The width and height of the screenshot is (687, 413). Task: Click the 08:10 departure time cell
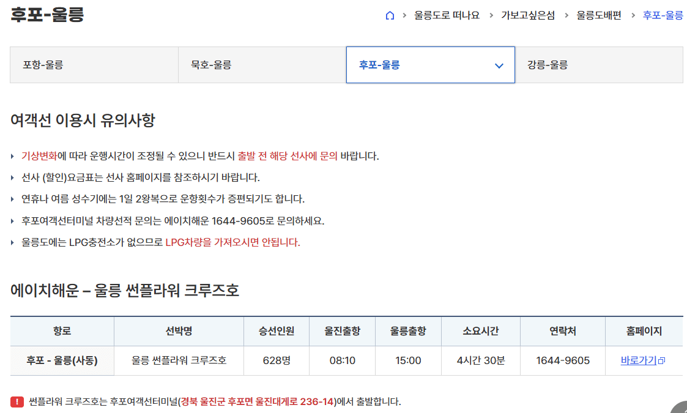[x=342, y=361]
